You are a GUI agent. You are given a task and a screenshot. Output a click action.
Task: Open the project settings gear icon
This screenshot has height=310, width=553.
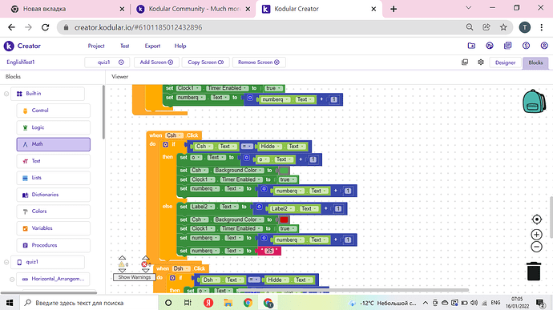pyautogui.click(x=481, y=62)
